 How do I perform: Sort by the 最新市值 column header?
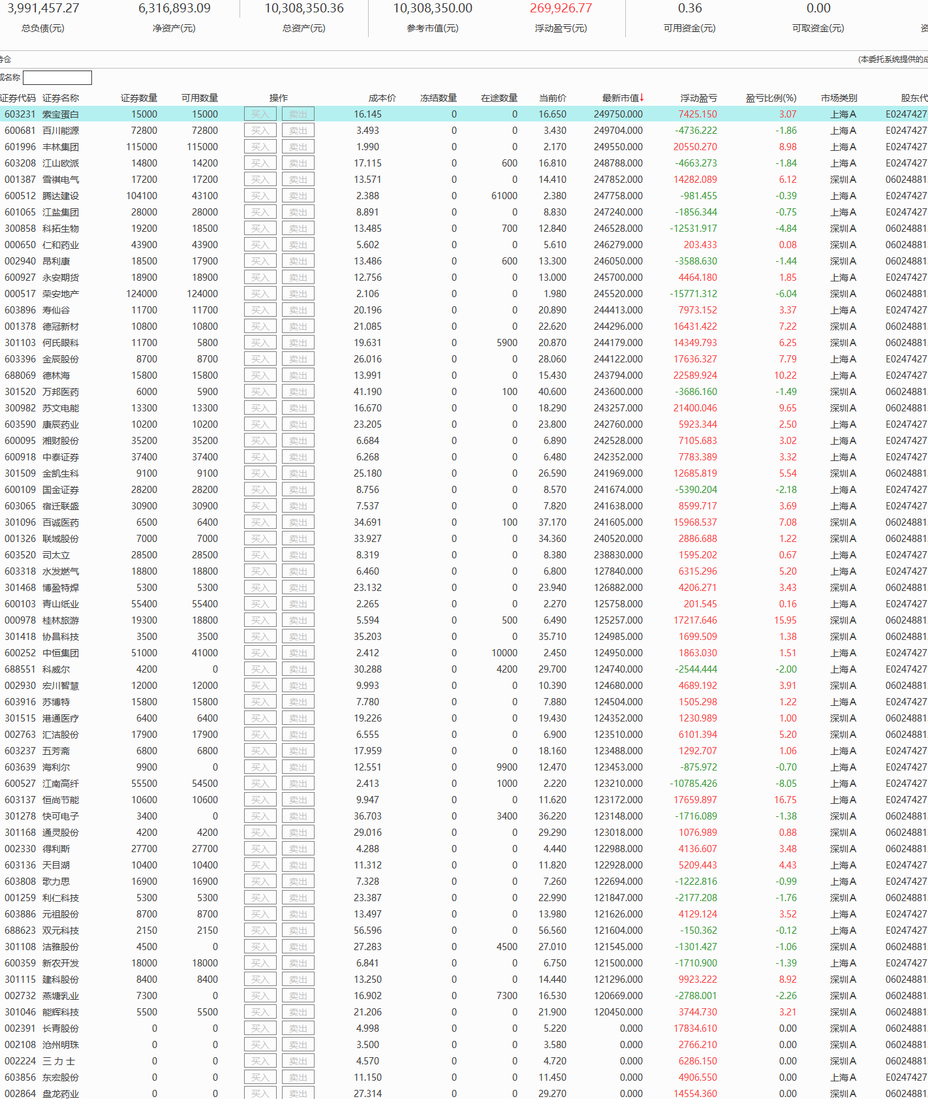pyautogui.click(x=623, y=98)
